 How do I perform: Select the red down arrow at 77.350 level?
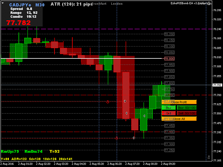[117, 138]
